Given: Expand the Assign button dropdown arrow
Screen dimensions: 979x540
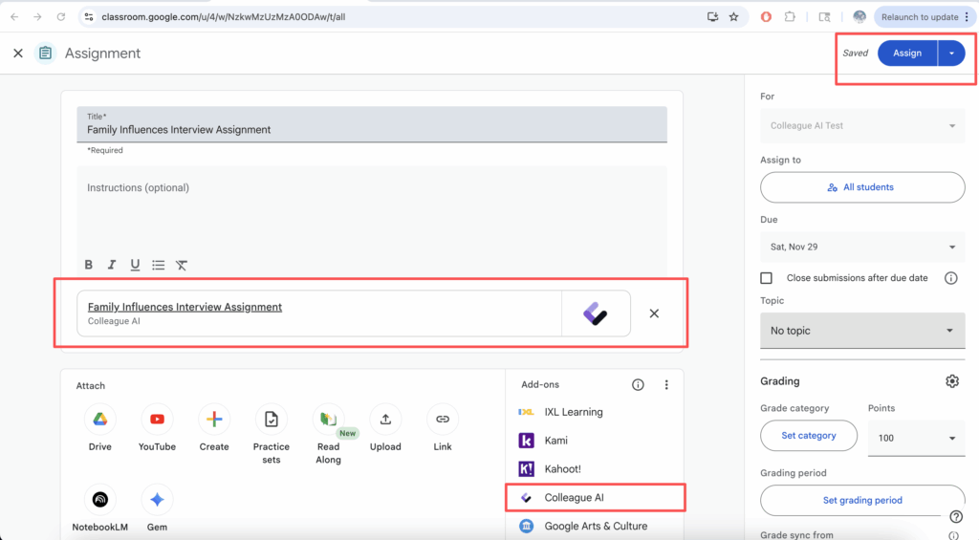Looking at the screenshot, I should coord(951,54).
